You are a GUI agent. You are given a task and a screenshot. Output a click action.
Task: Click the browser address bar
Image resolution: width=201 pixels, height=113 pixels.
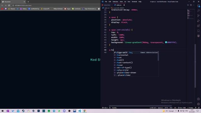tap(56, 5)
